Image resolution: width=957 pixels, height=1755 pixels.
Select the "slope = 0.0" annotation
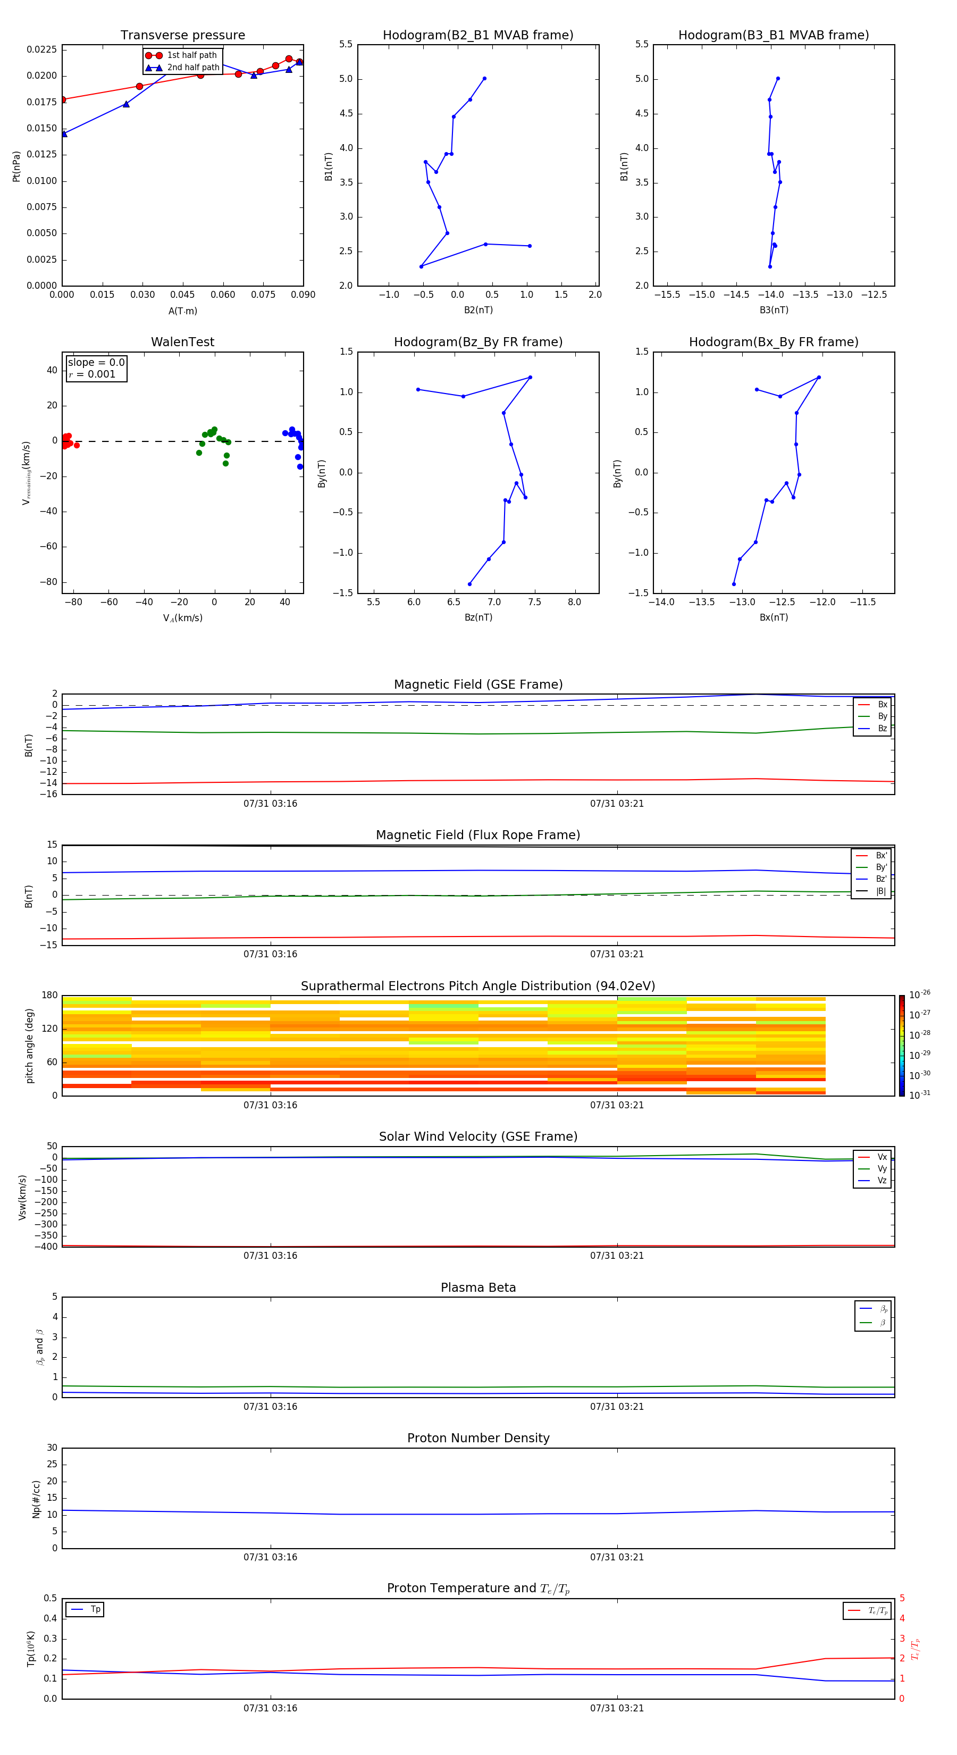[96, 363]
